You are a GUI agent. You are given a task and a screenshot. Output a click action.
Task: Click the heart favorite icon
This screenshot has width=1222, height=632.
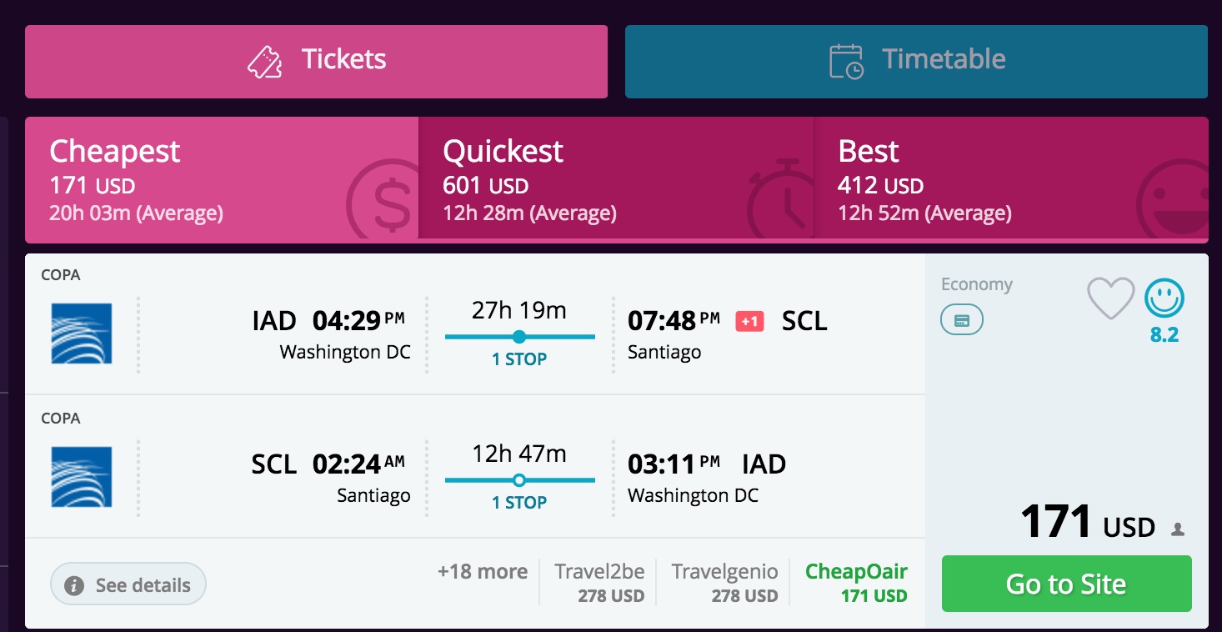click(x=1110, y=298)
